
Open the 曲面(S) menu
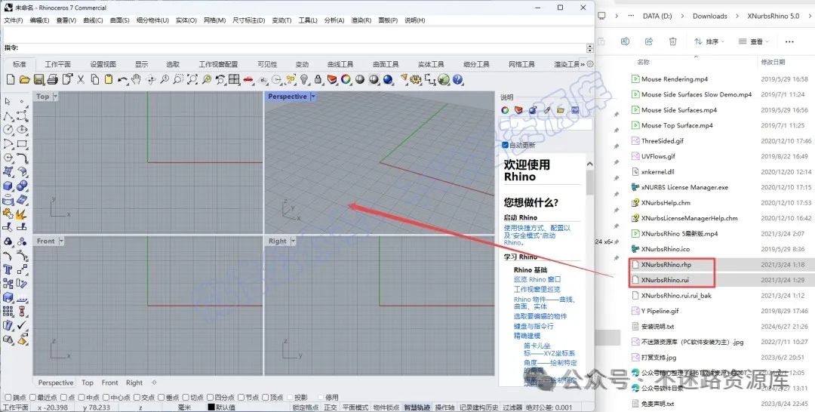[x=119, y=20]
